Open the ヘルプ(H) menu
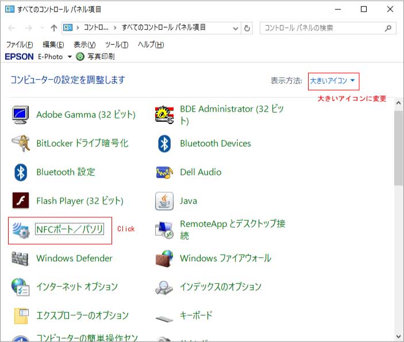 pos(151,45)
